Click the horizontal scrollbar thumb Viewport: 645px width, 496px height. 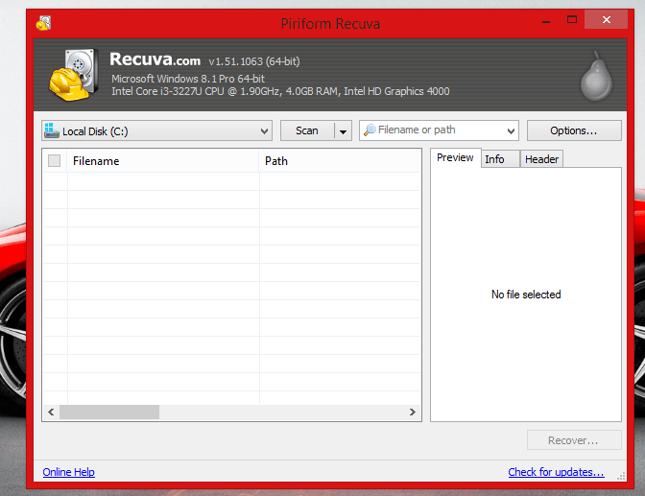[109, 413]
